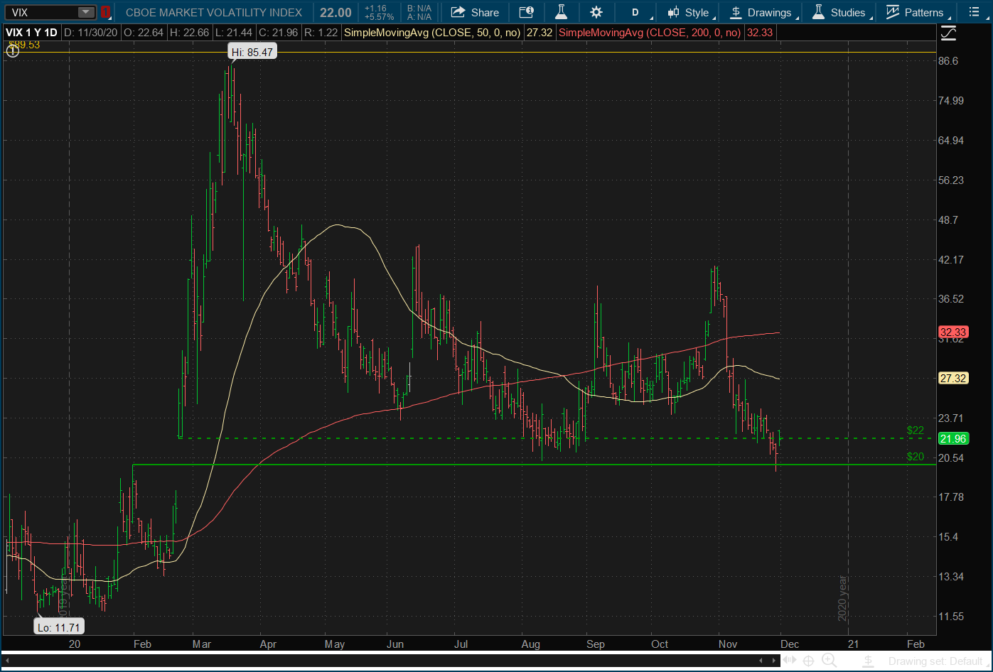
Task: Click the Share button
Action: tap(475, 12)
